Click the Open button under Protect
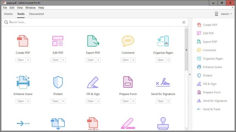 tap(56, 101)
